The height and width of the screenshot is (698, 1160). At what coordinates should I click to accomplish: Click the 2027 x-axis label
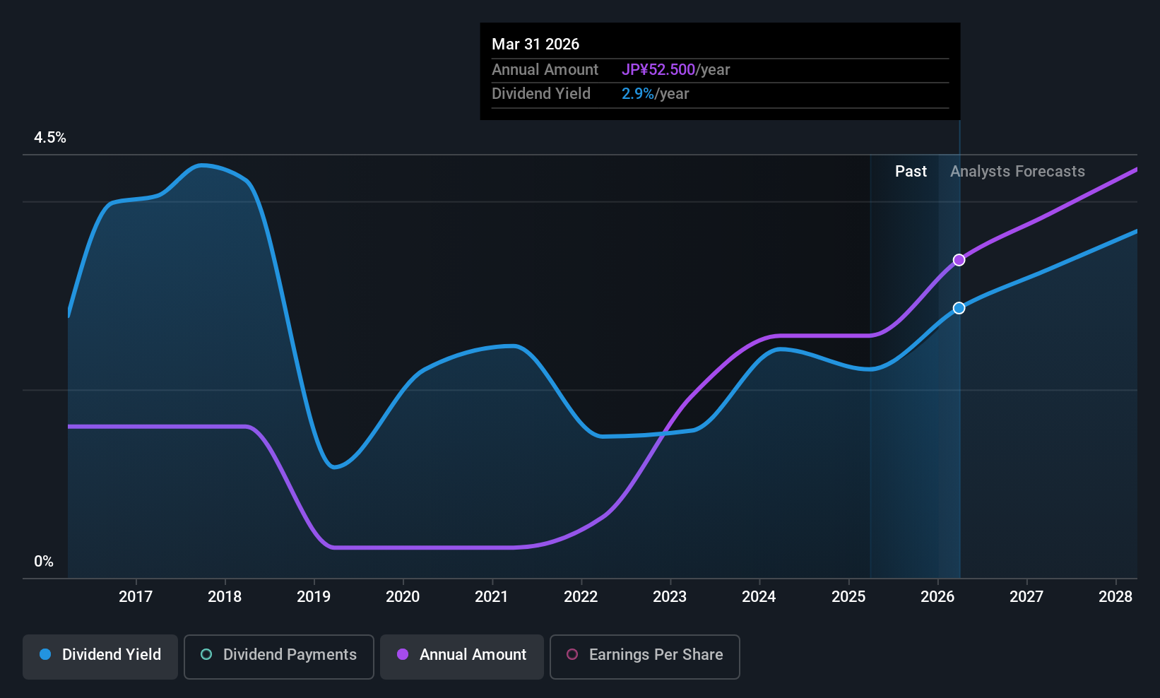pos(1026,597)
